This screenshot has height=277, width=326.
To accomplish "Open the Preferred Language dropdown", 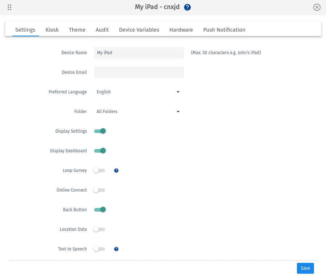I will click(138, 92).
